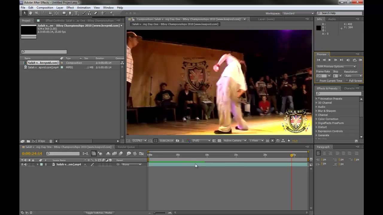The width and height of the screenshot is (383, 215).
Task: Toggle loop option in Preview panel
Action: click(x=355, y=60)
